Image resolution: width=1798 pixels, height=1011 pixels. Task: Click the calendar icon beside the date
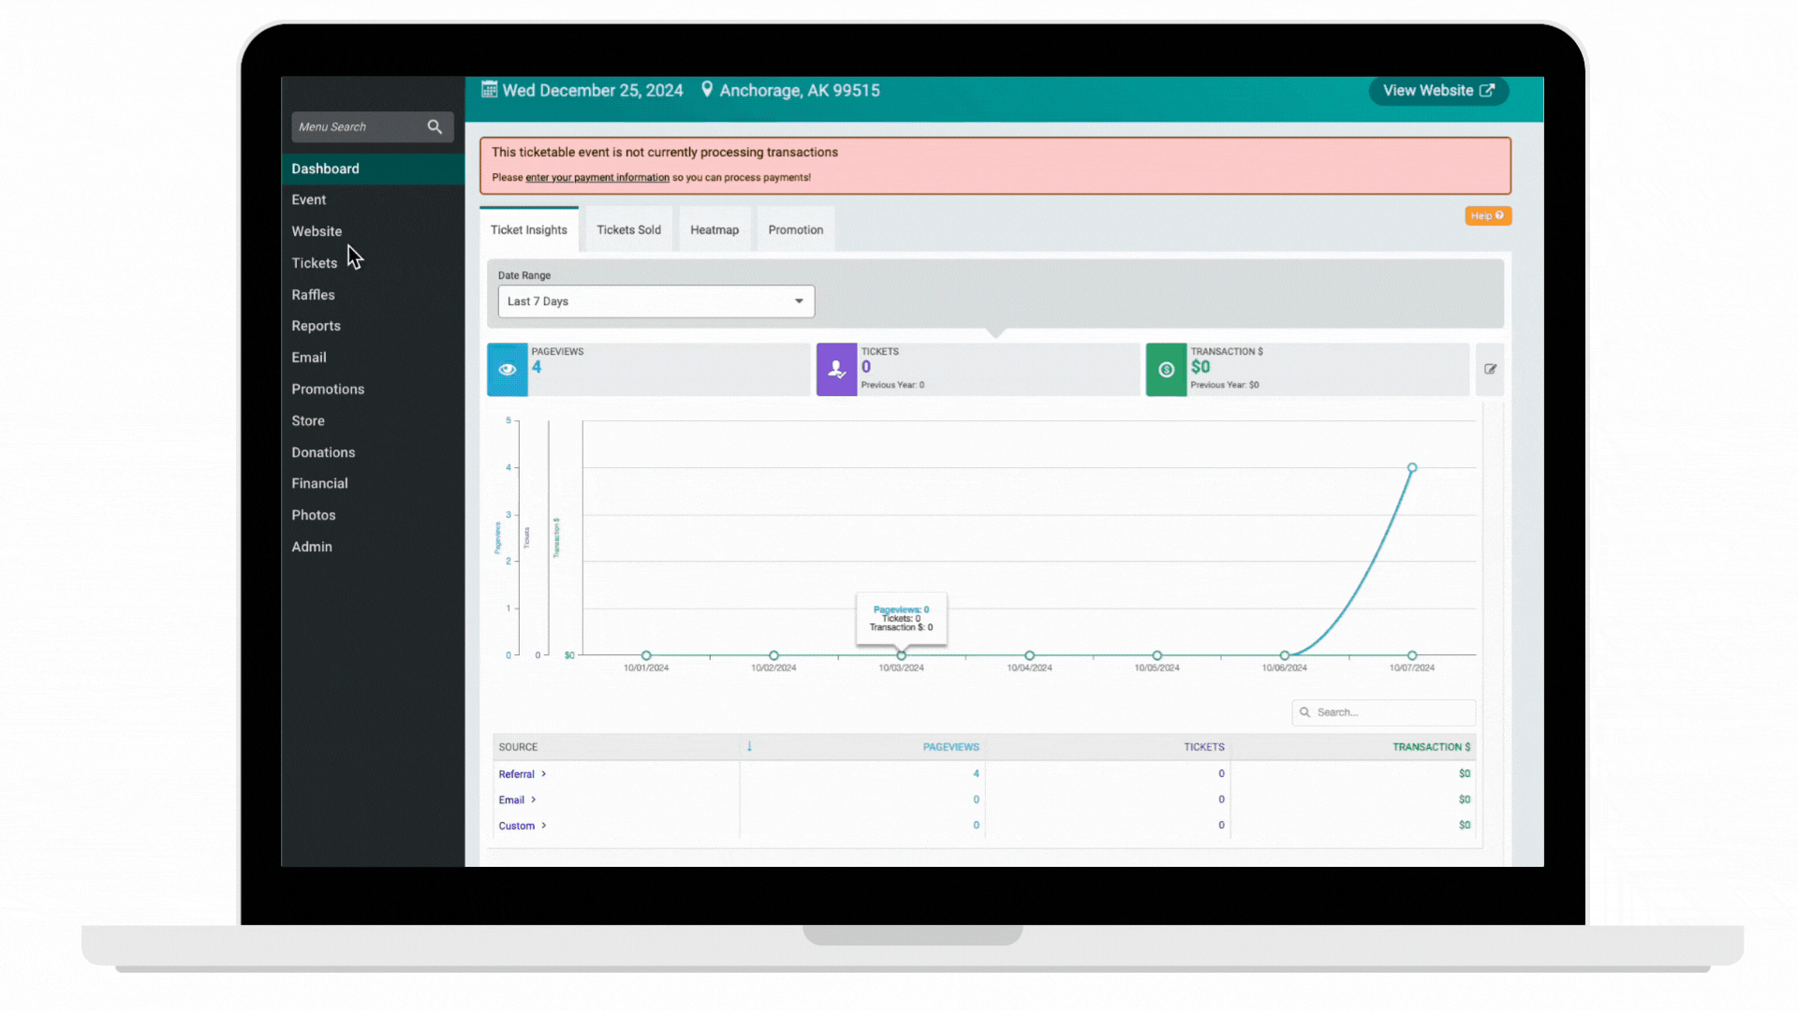[x=489, y=90]
